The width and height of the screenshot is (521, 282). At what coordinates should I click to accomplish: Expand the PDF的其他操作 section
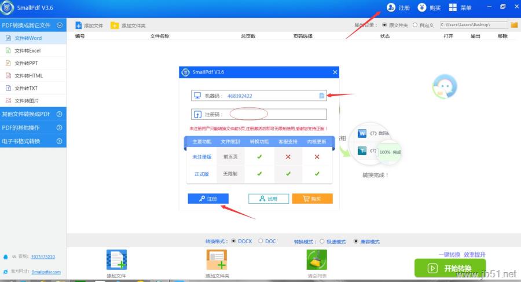click(33, 127)
